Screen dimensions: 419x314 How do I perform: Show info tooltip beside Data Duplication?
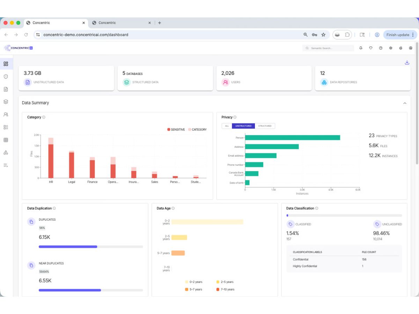click(54, 208)
